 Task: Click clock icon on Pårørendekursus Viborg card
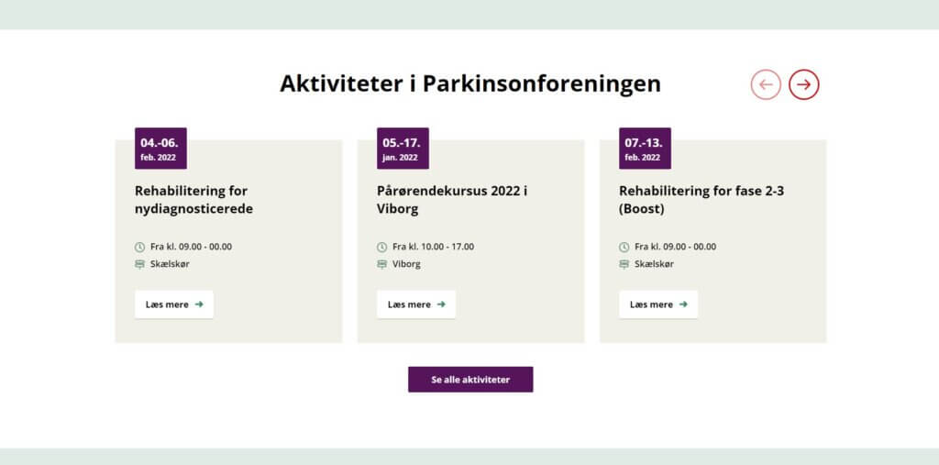click(382, 247)
